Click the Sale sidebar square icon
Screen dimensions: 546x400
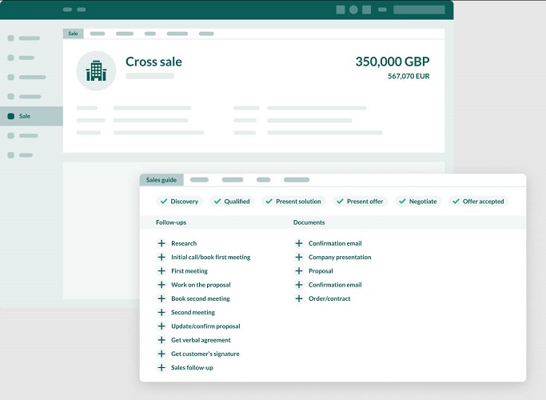click(11, 116)
